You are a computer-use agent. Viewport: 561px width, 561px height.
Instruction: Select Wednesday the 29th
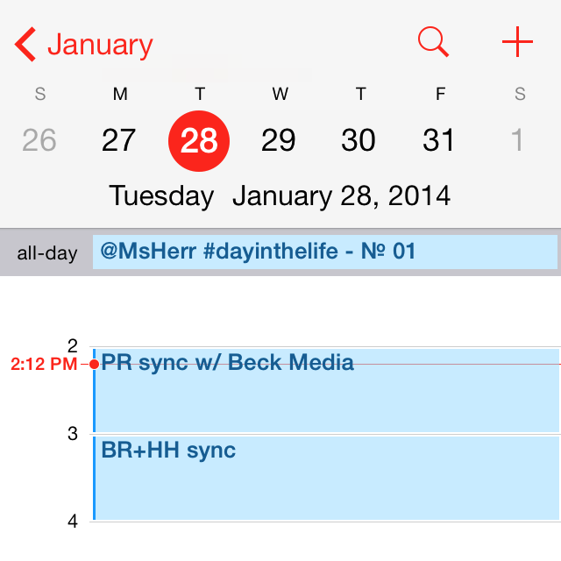click(279, 140)
